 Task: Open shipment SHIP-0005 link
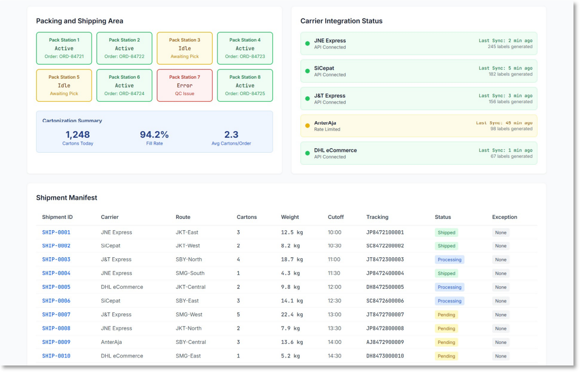tap(56, 287)
